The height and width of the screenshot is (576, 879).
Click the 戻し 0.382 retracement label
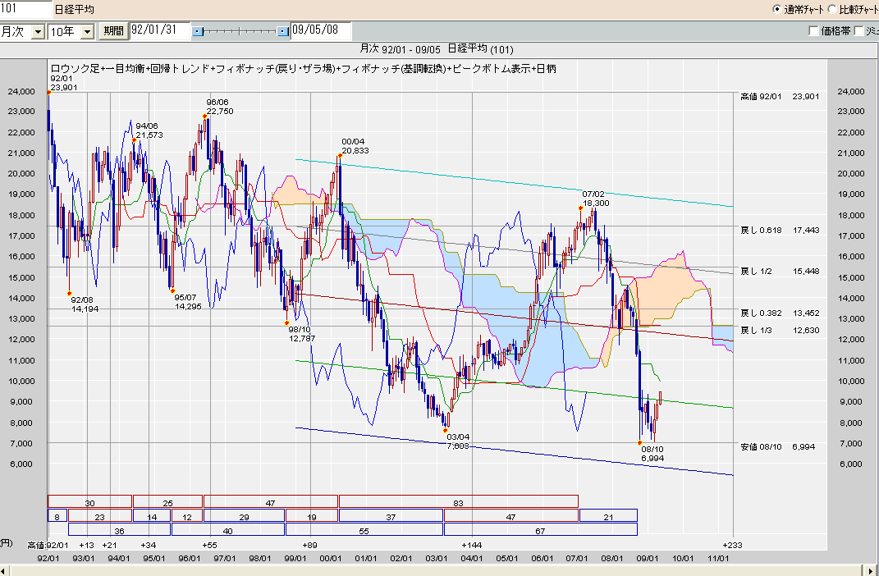[761, 313]
